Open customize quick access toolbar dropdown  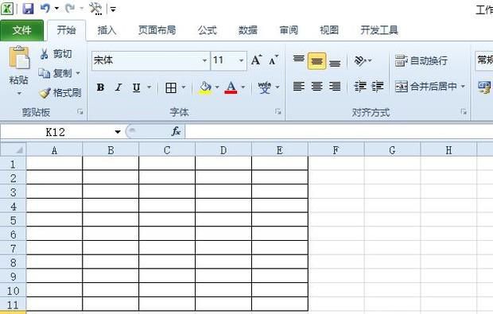tap(113, 9)
